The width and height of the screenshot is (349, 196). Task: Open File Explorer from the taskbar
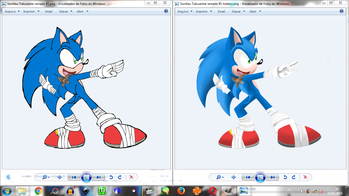click(22, 191)
